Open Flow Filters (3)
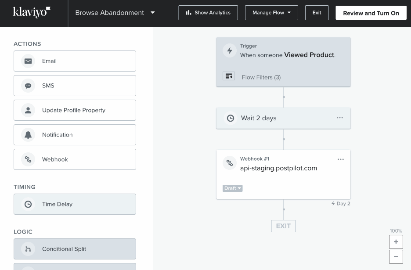 click(x=261, y=77)
